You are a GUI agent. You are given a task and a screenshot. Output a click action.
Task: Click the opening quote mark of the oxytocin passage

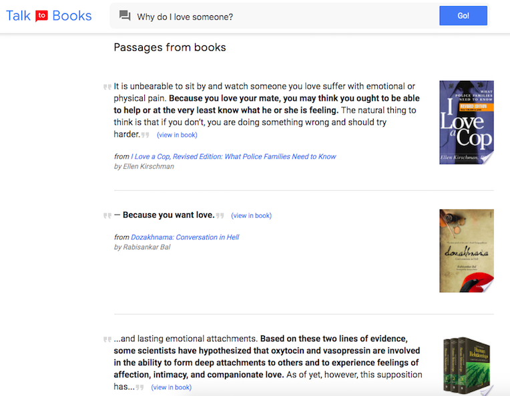click(x=107, y=339)
